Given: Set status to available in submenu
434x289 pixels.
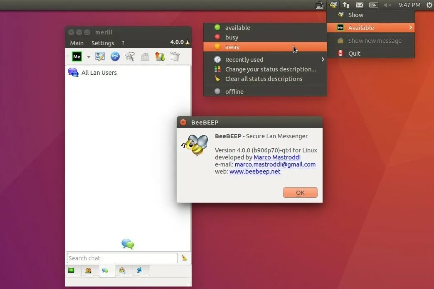Looking at the screenshot, I should (x=265, y=28).
